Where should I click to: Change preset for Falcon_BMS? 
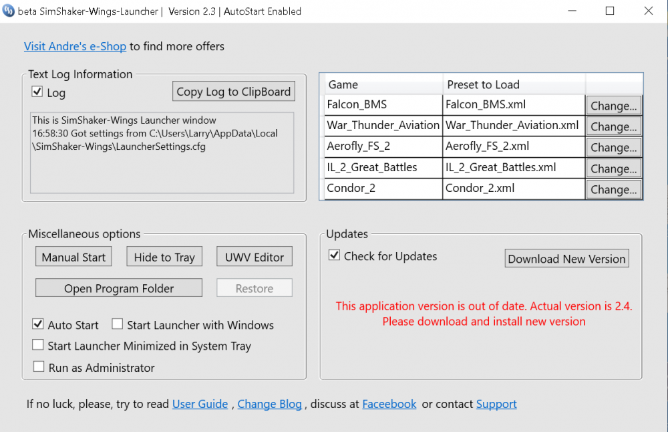click(614, 106)
